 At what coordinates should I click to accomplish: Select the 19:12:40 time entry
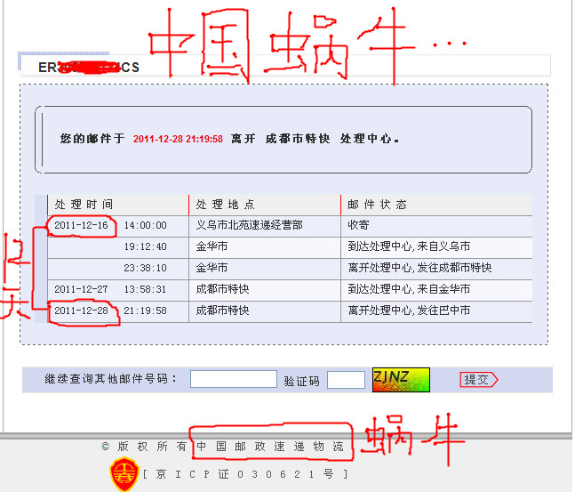point(146,247)
